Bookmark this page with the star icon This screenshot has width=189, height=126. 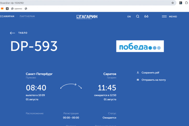pos(173,3)
